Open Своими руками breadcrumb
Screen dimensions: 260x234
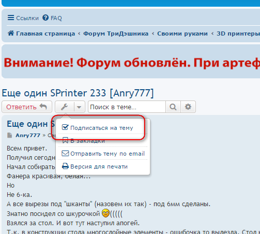pyautogui.click(x=182, y=34)
